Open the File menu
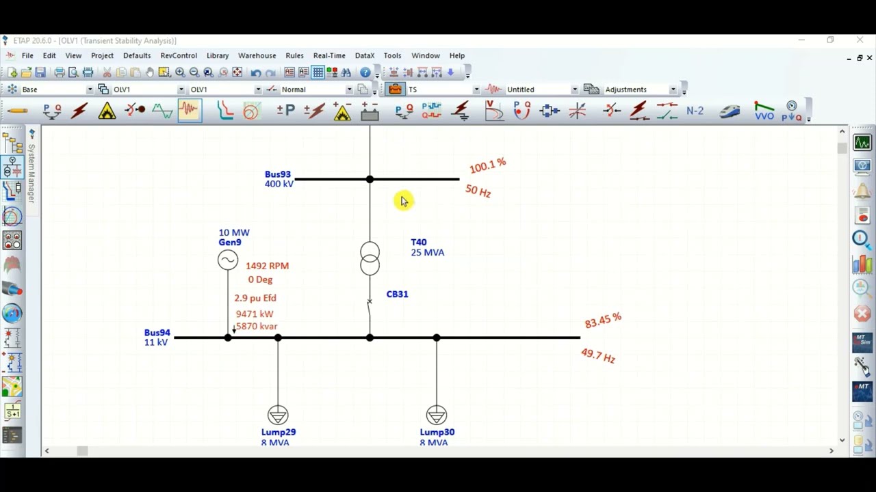Viewport: 876px width, 492px height. pos(27,55)
